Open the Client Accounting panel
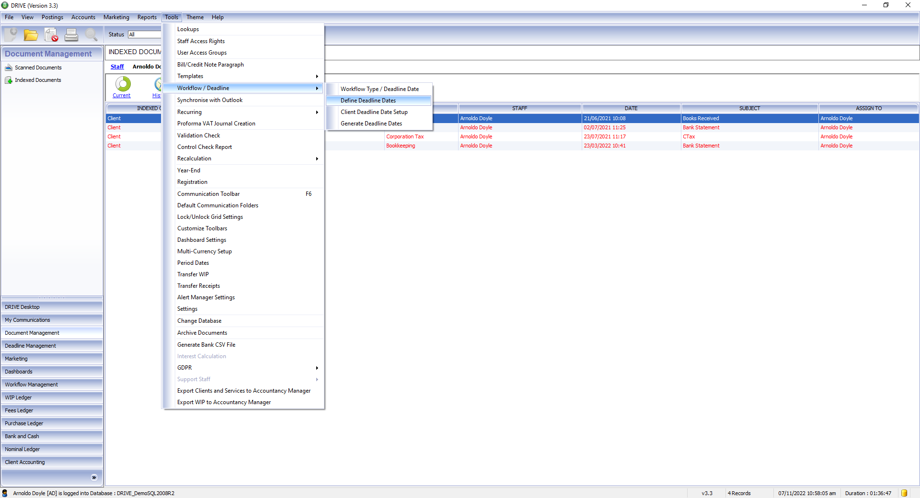The width and height of the screenshot is (920, 498). 52,462
